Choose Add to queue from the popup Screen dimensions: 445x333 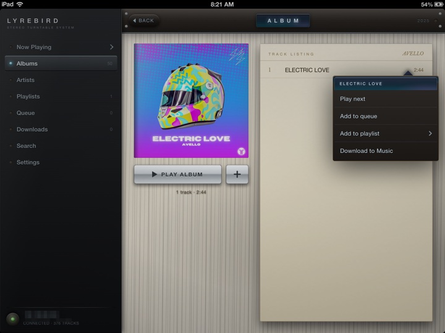click(x=386, y=116)
